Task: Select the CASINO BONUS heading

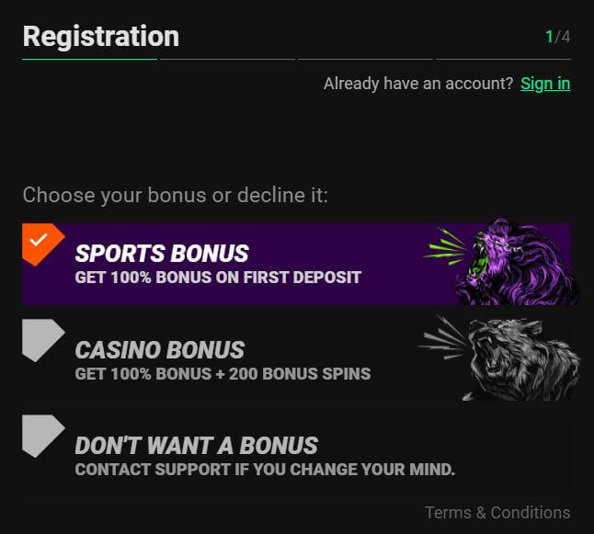Action: coord(160,349)
